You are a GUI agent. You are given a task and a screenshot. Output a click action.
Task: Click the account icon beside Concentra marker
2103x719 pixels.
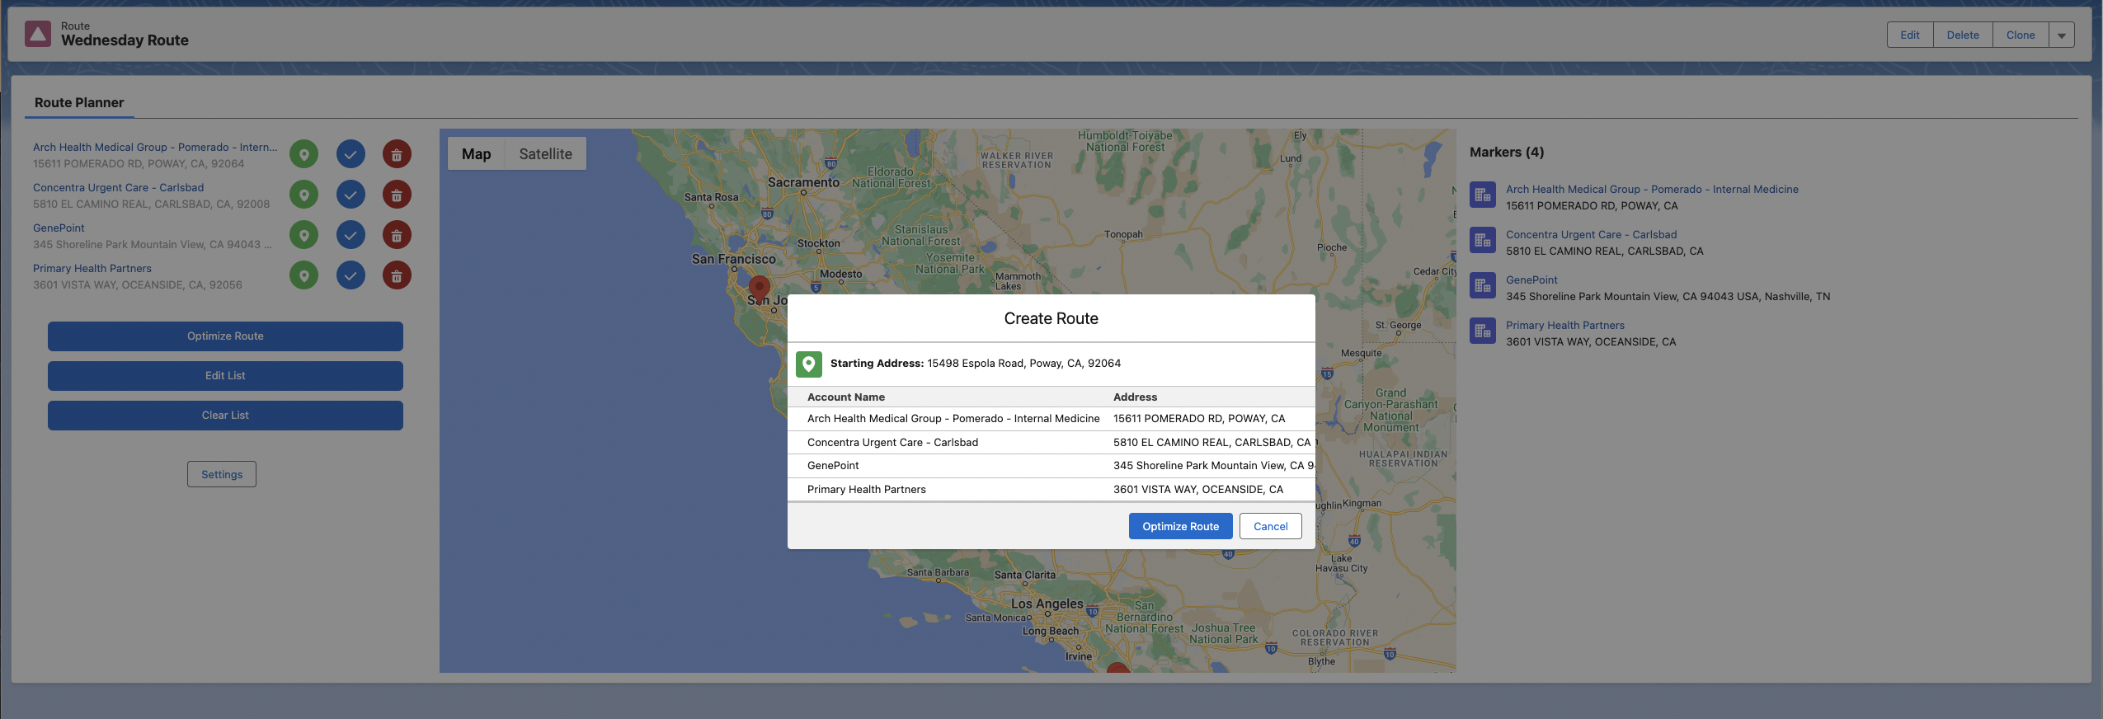1483,241
